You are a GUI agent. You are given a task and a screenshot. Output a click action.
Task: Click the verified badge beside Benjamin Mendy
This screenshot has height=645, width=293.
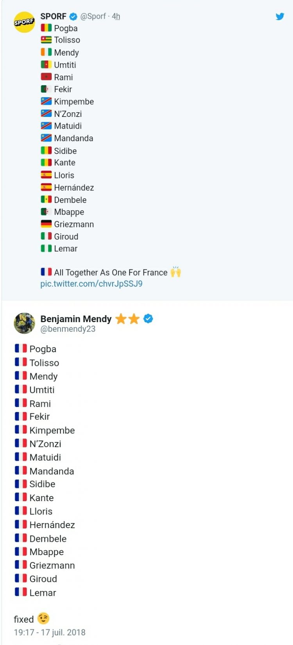pos(148,319)
